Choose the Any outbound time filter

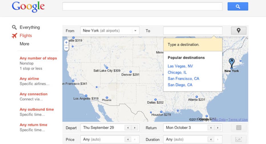click(x=37, y=109)
